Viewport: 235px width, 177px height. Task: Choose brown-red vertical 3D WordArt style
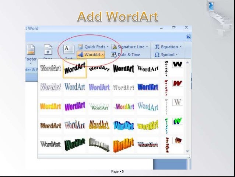(x=166, y=145)
